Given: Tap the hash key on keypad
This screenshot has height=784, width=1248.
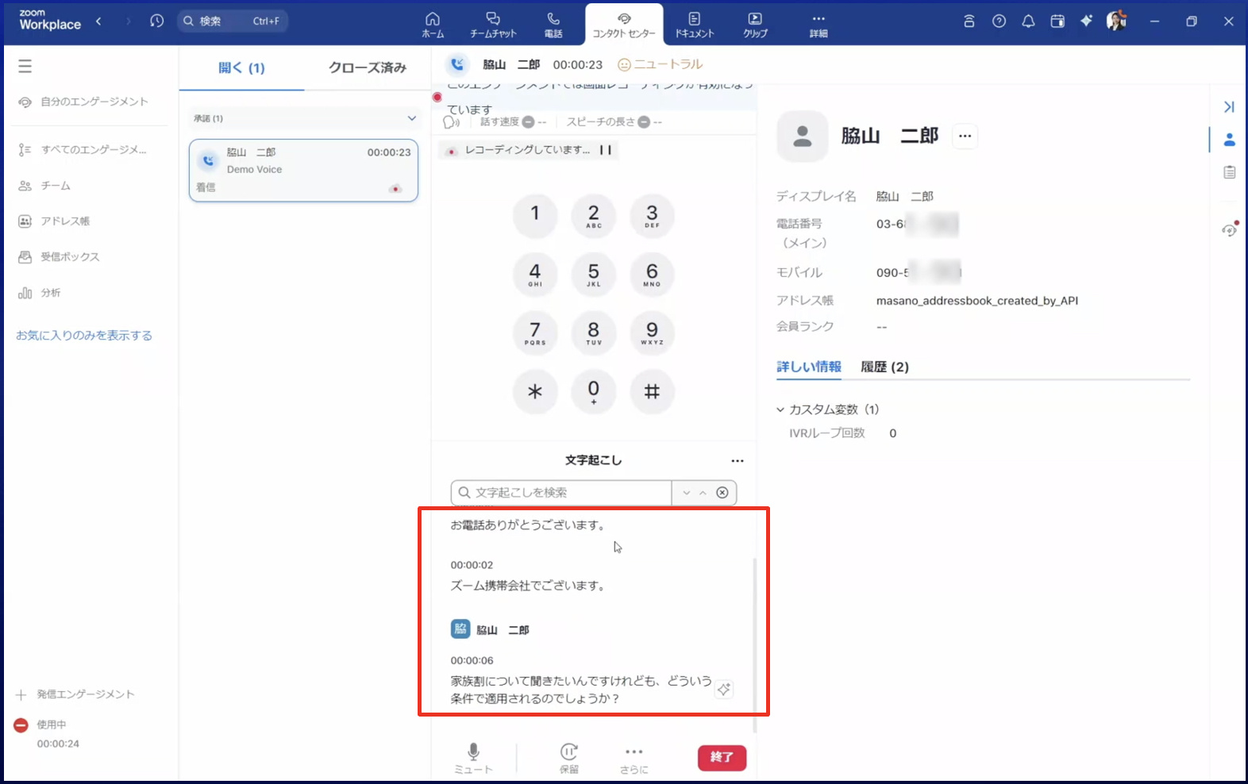Looking at the screenshot, I should pos(652,391).
